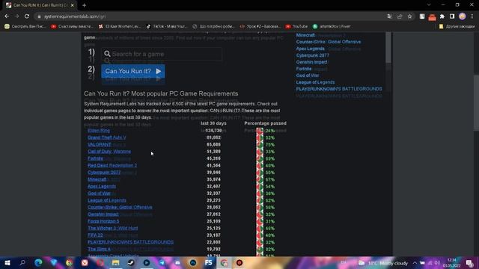This screenshot has height=269, width=479.
Task: Reload the page with the refresh icon
Action: tap(27, 16)
